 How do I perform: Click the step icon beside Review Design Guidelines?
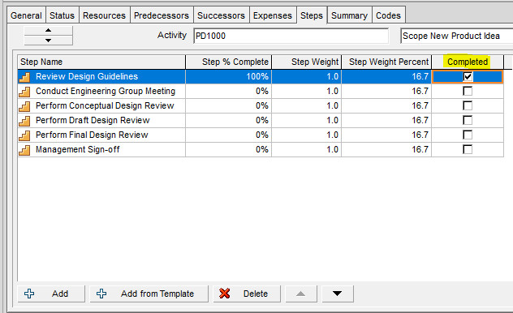24,77
